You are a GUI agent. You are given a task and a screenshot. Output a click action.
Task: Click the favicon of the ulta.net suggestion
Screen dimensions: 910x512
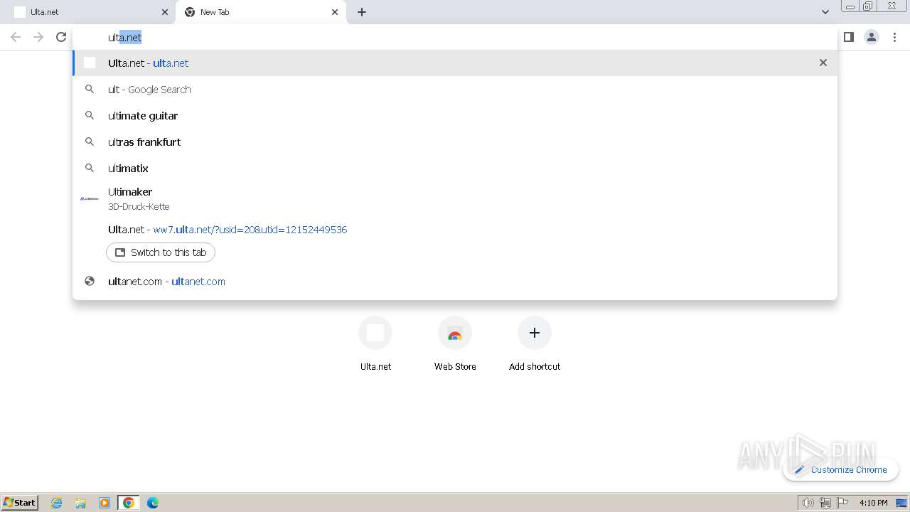pos(90,63)
